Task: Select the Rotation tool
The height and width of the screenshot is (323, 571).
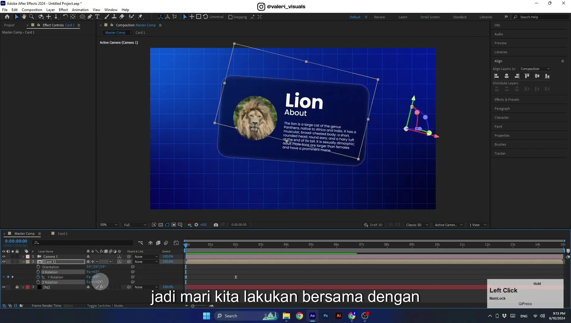Action: coord(65,17)
